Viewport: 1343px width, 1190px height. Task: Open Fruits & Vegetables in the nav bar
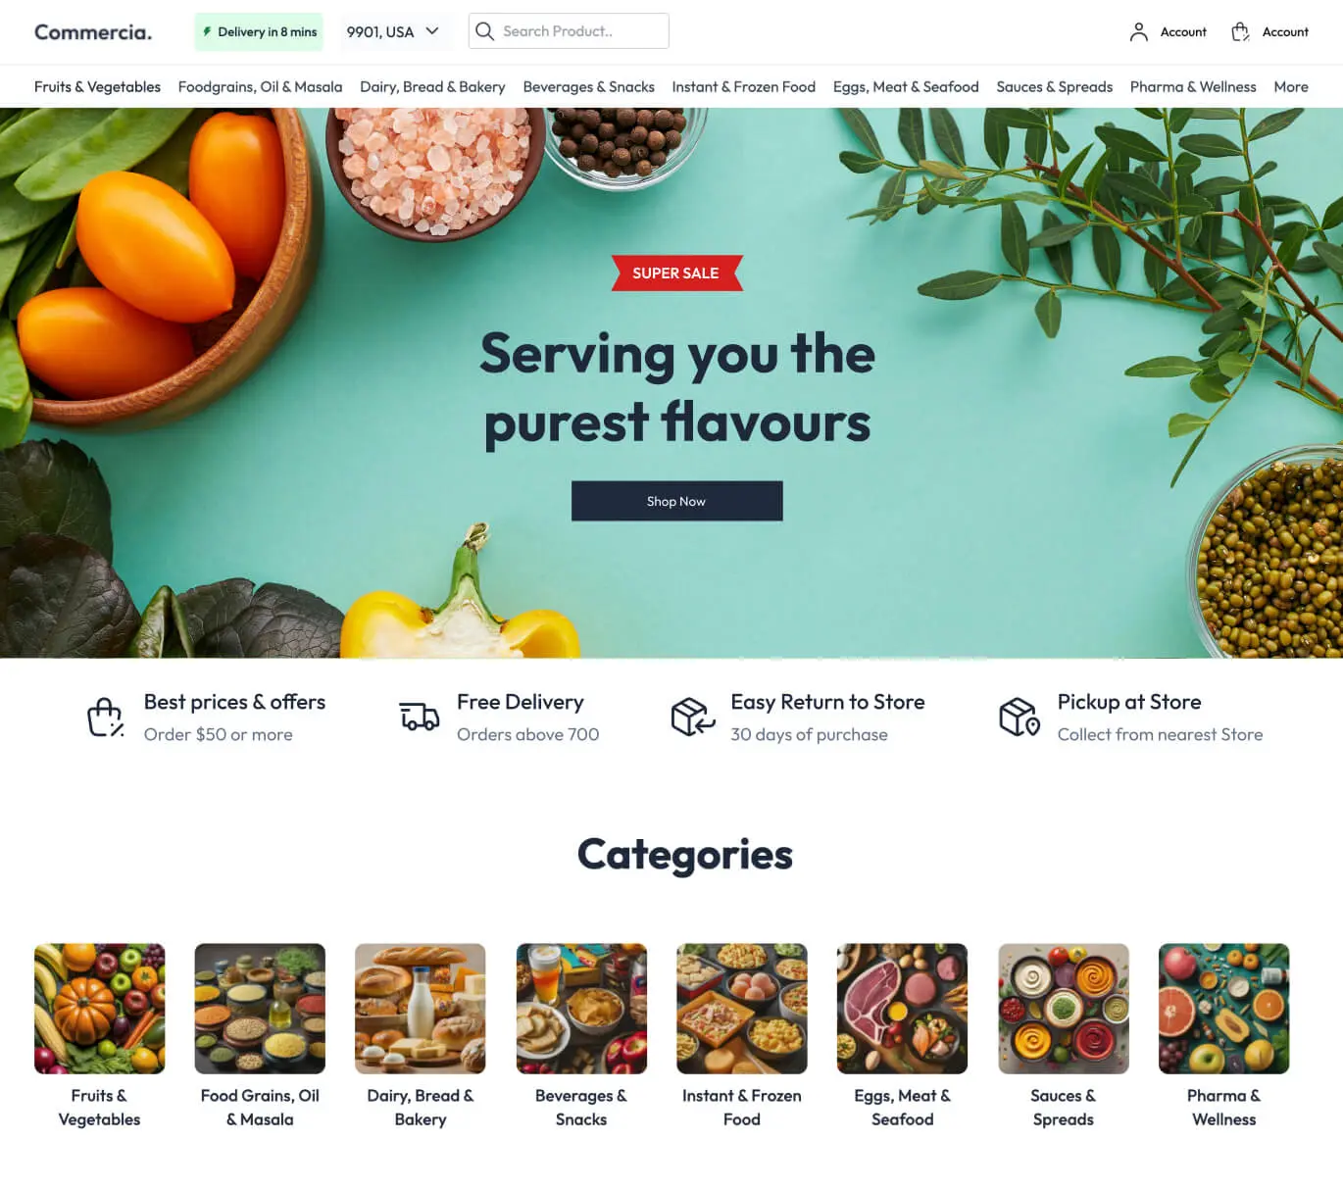pos(97,87)
